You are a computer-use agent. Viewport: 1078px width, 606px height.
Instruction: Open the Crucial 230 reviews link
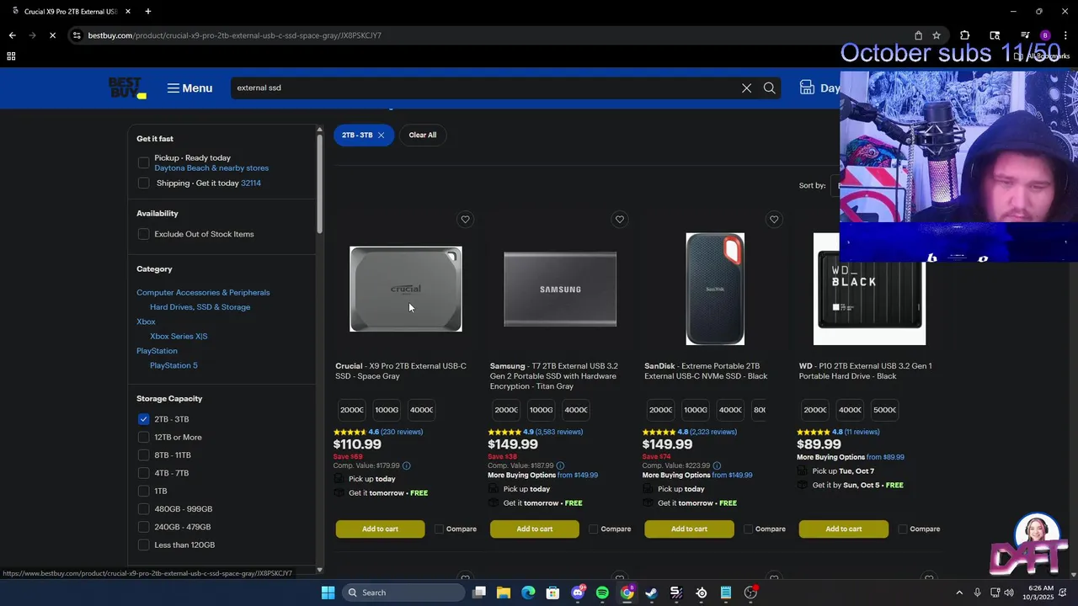pos(402,432)
